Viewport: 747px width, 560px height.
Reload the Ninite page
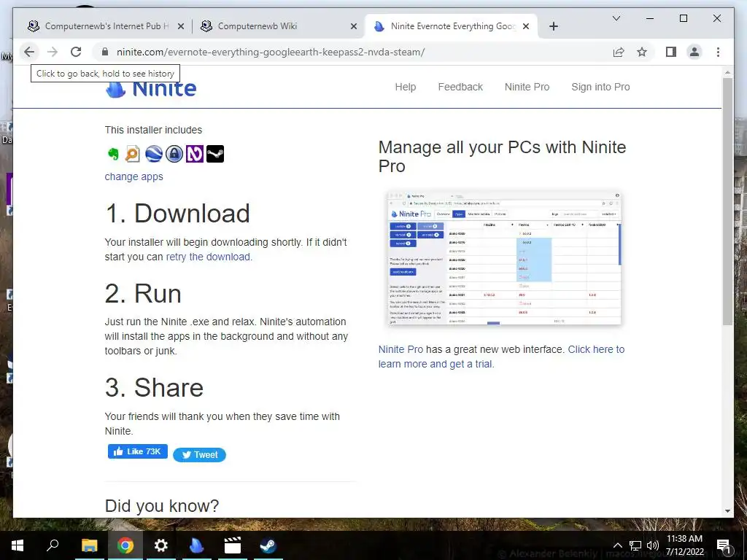tap(76, 52)
